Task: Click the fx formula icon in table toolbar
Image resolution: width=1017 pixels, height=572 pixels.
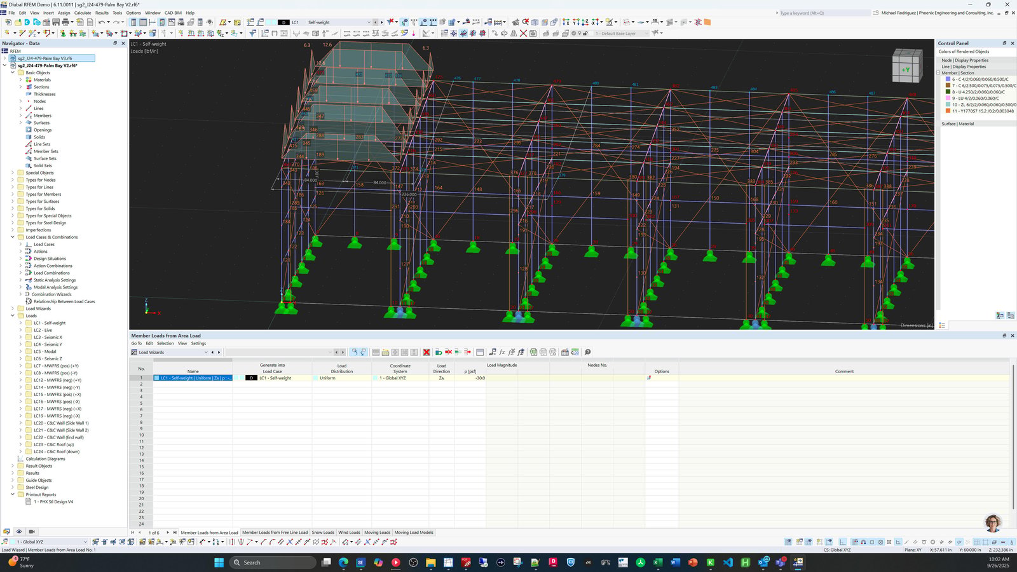Action: [502, 352]
